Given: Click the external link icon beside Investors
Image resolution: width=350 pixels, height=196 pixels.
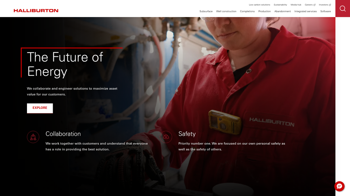Looking at the screenshot, I should (330, 5).
